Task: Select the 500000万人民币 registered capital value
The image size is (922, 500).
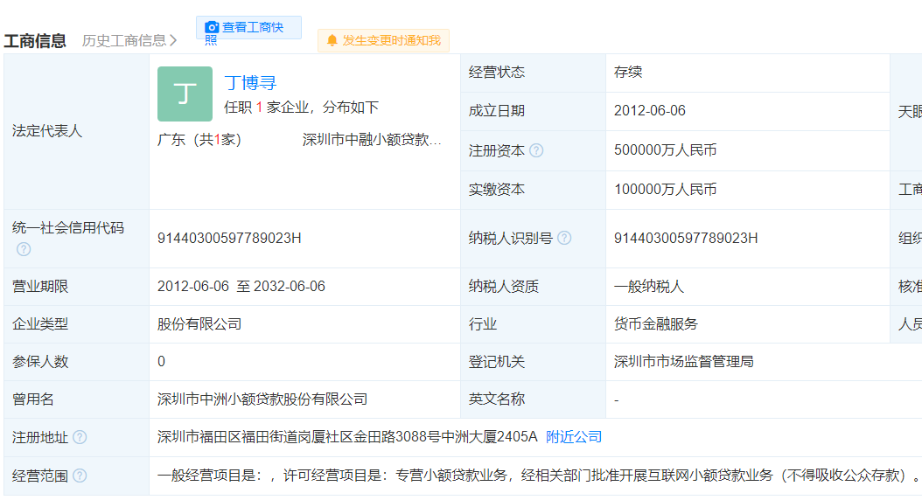Action: [x=665, y=150]
